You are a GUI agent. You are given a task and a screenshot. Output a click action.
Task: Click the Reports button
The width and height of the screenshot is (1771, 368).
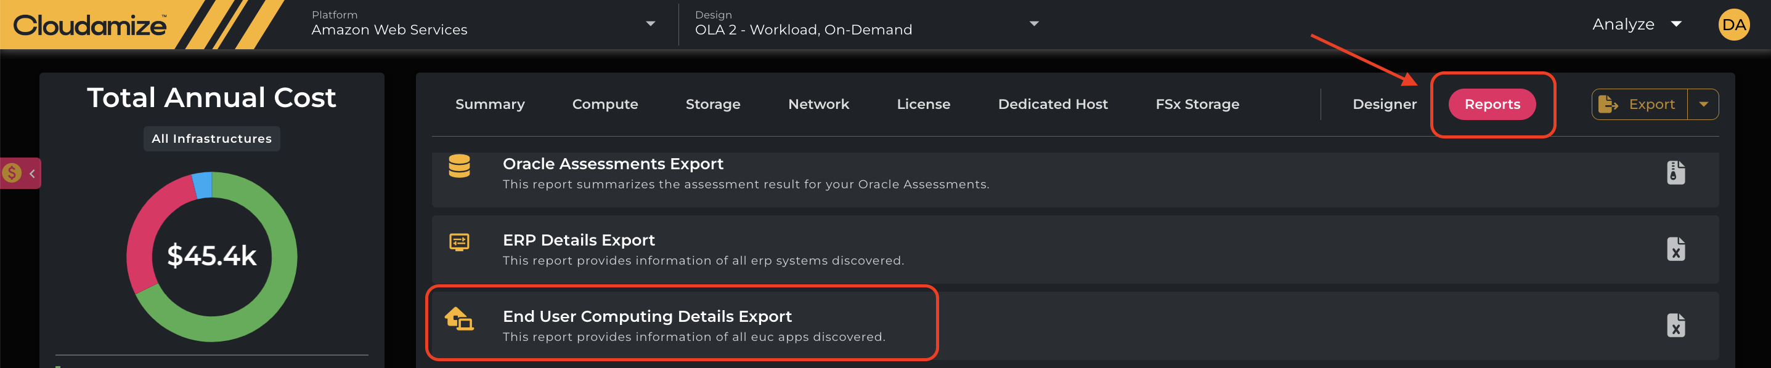tap(1491, 105)
